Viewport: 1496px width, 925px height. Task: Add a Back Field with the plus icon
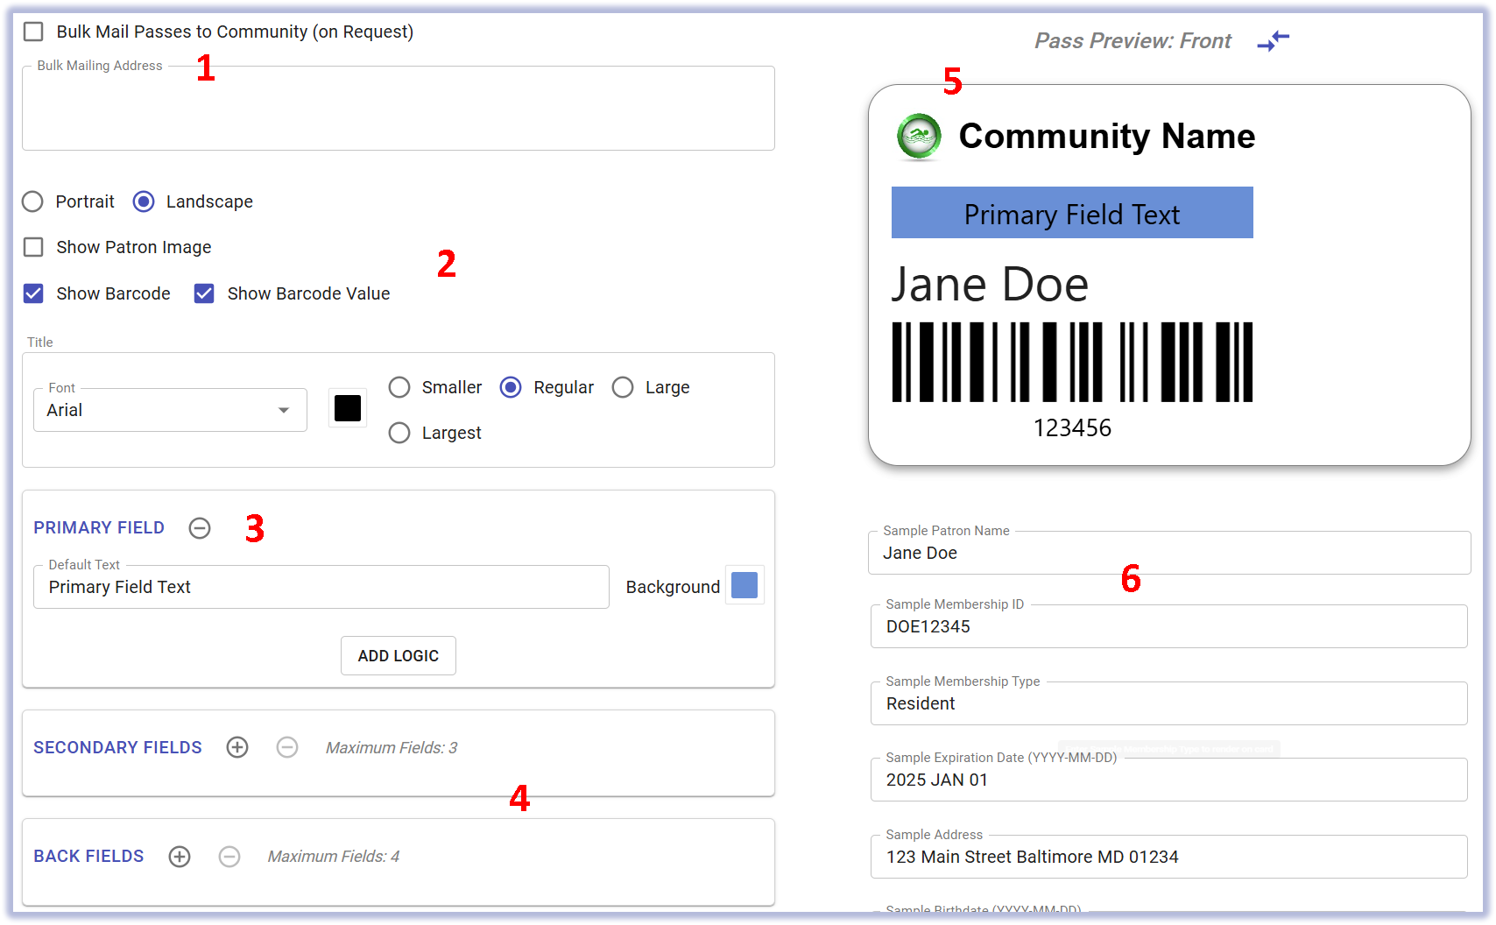pos(180,857)
